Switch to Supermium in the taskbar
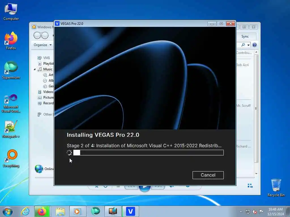 [95, 211]
